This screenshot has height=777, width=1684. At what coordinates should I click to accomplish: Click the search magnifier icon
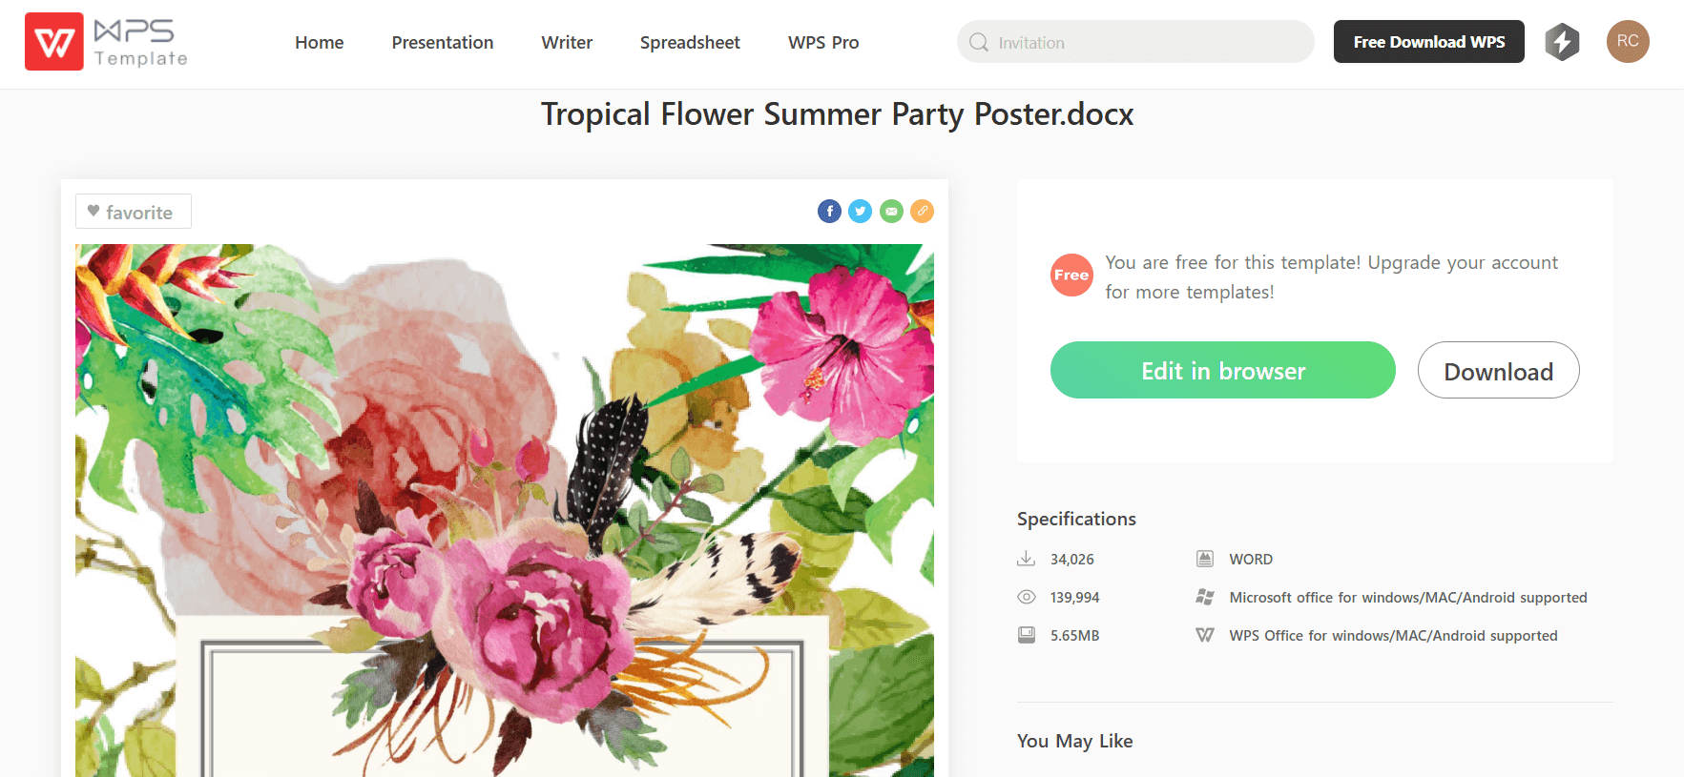click(978, 42)
